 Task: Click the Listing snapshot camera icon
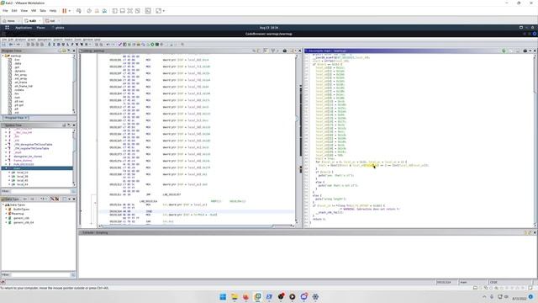click(284, 50)
